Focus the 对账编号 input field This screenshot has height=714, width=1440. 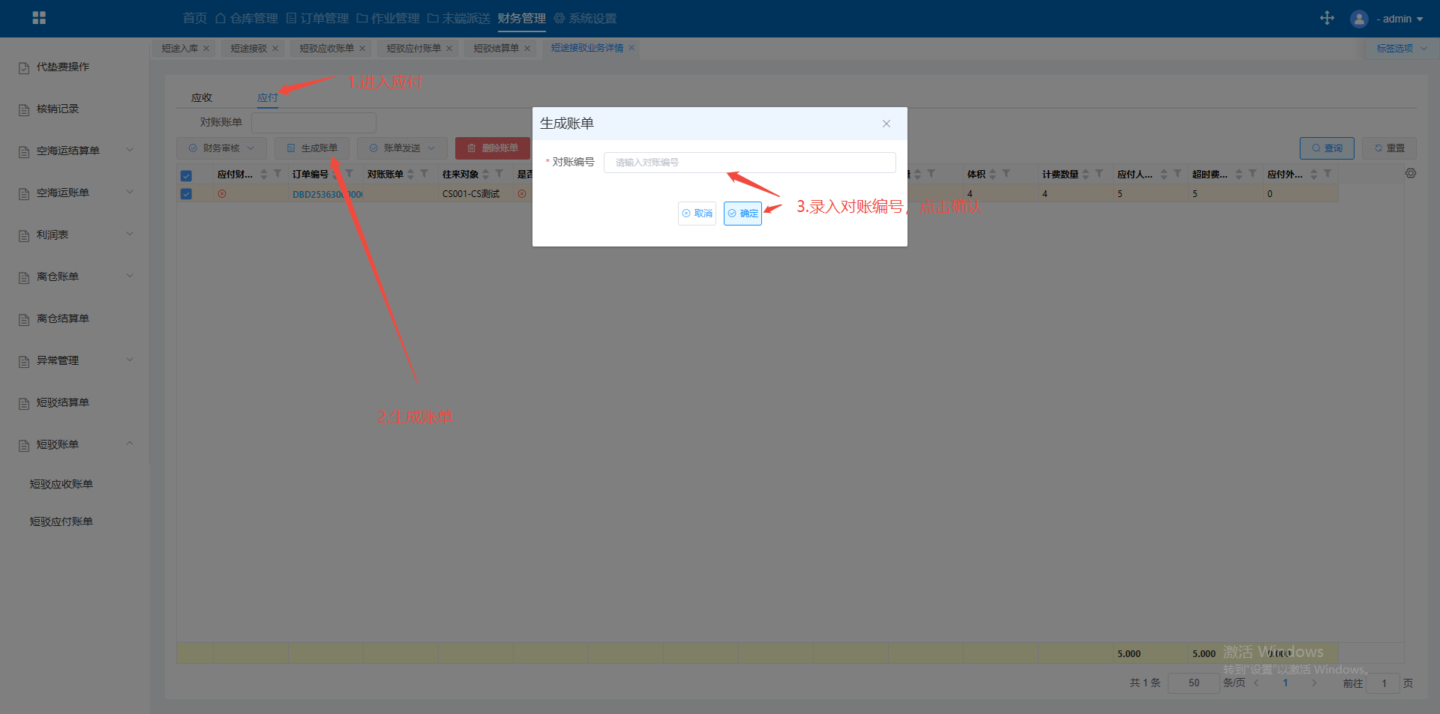tap(749, 163)
